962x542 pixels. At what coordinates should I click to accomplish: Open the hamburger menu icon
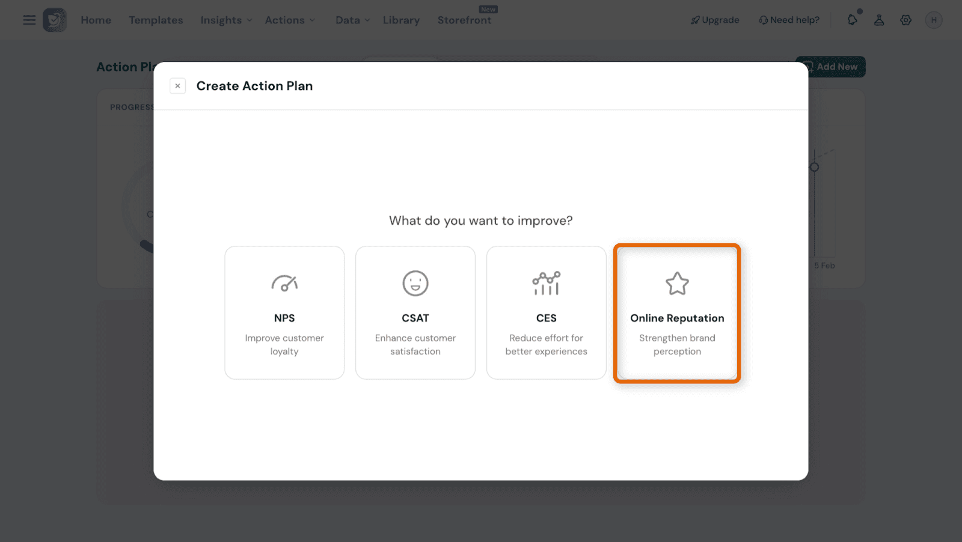pos(29,20)
